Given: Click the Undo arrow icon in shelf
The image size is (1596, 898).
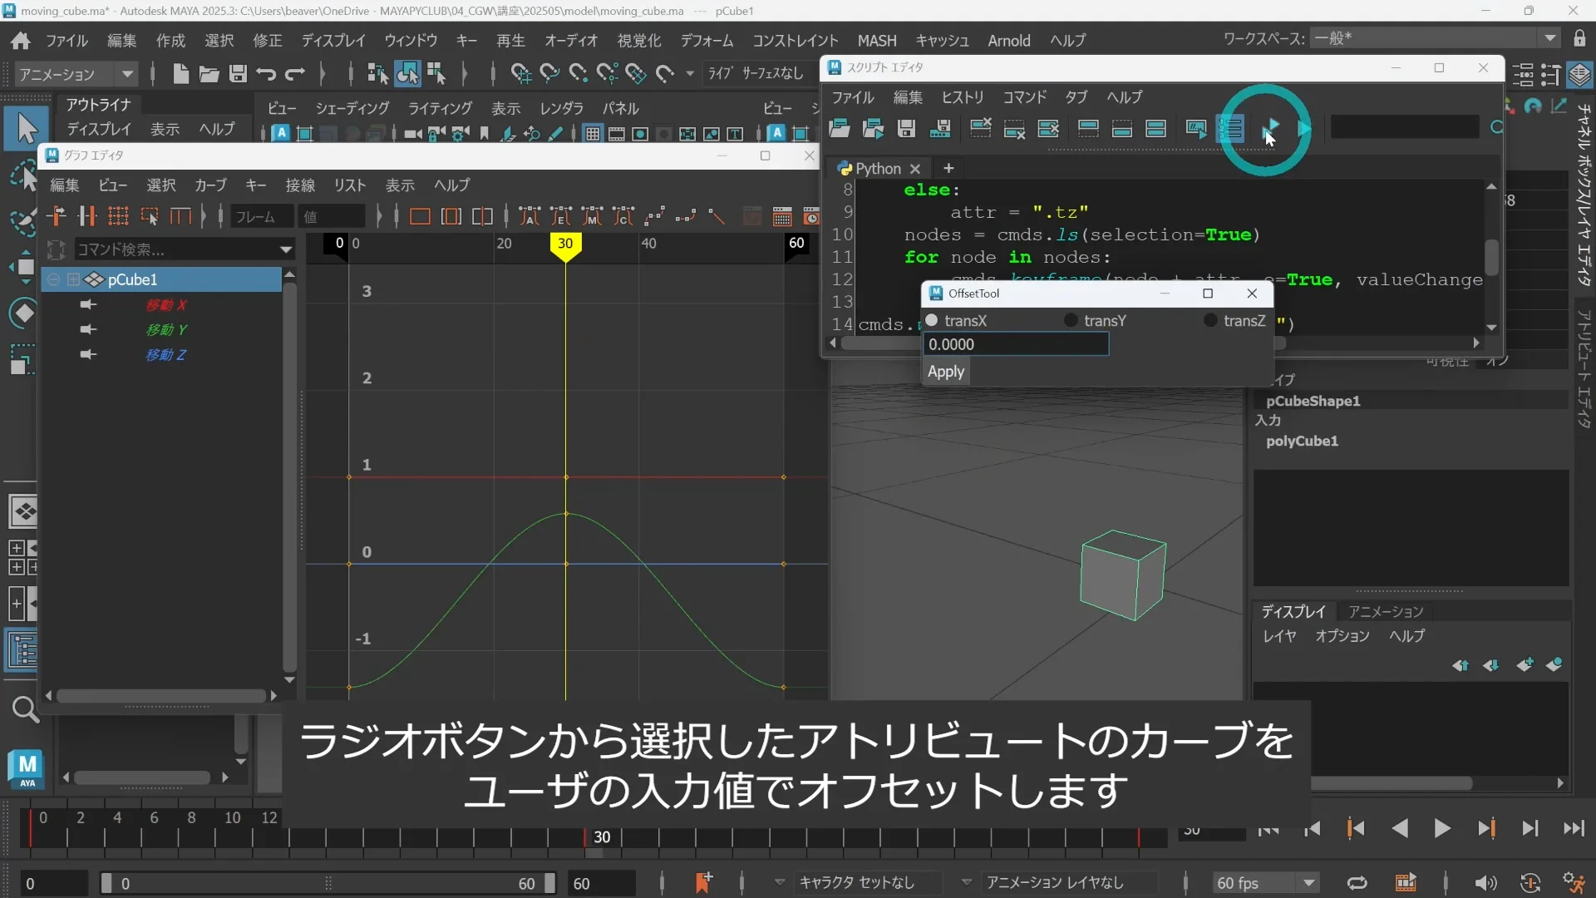Looking at the screenshot, I should [266, 74].
